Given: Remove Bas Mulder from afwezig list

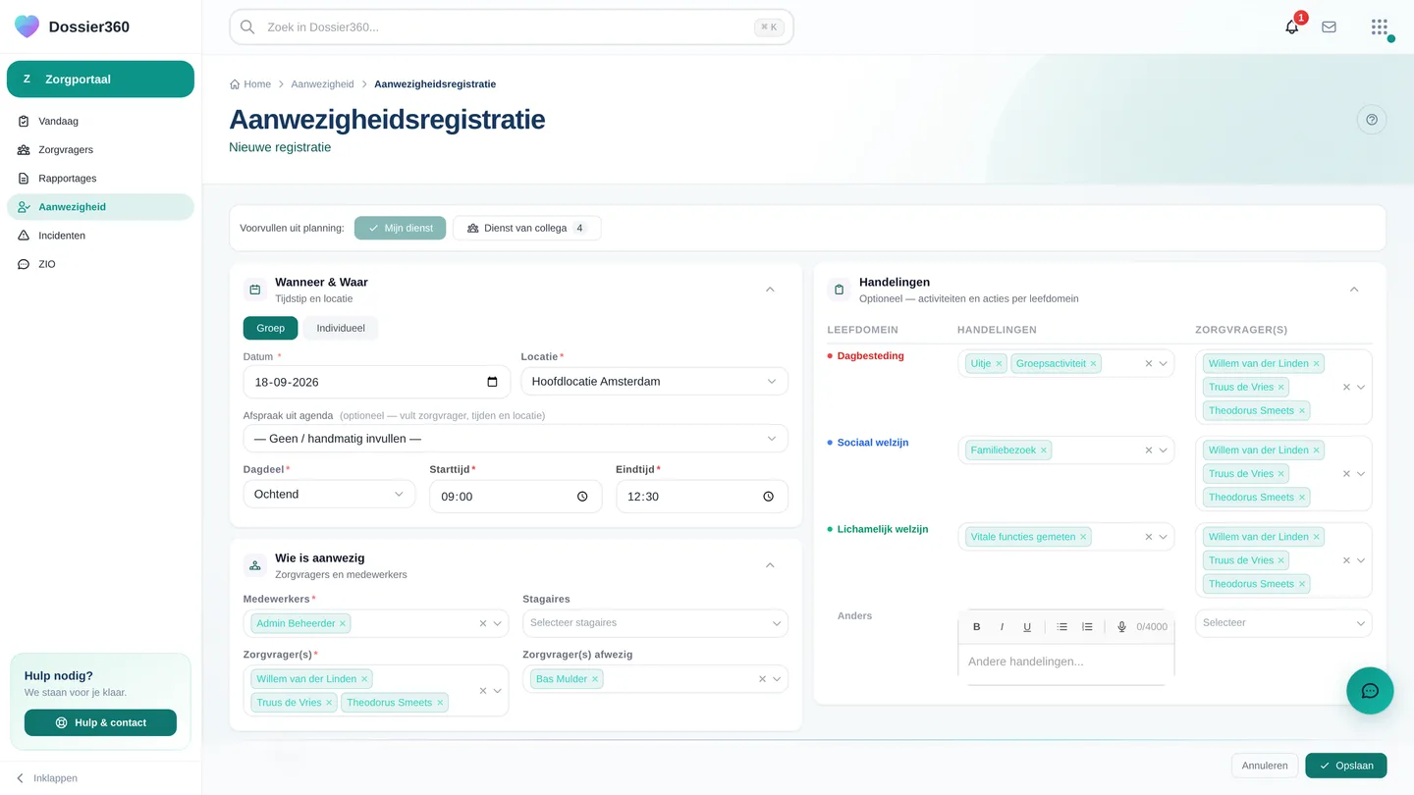Looking at the screenshot, I should [595, 679].
